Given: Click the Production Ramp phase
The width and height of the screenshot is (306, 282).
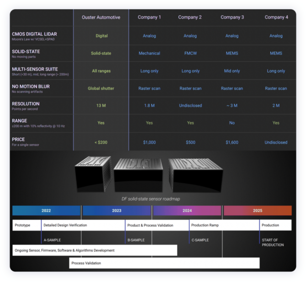Looking at the screenshot, I should [x=224, y=225].
